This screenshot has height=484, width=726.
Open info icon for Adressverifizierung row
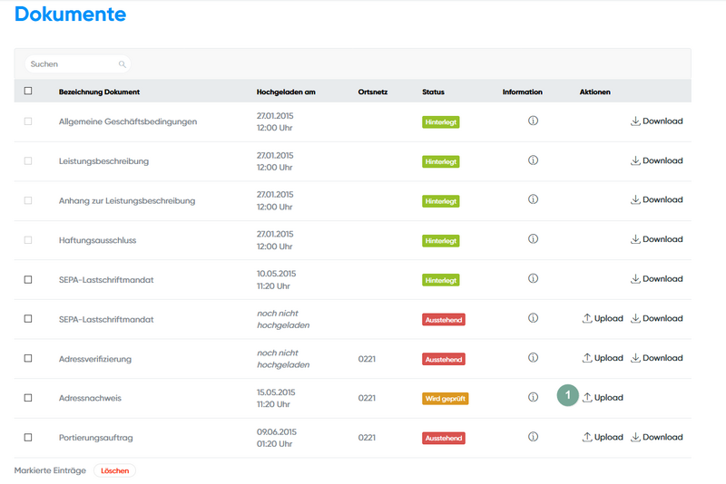click(x=533, y=358)
